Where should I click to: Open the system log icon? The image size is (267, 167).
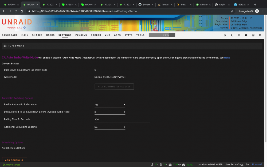260,35
